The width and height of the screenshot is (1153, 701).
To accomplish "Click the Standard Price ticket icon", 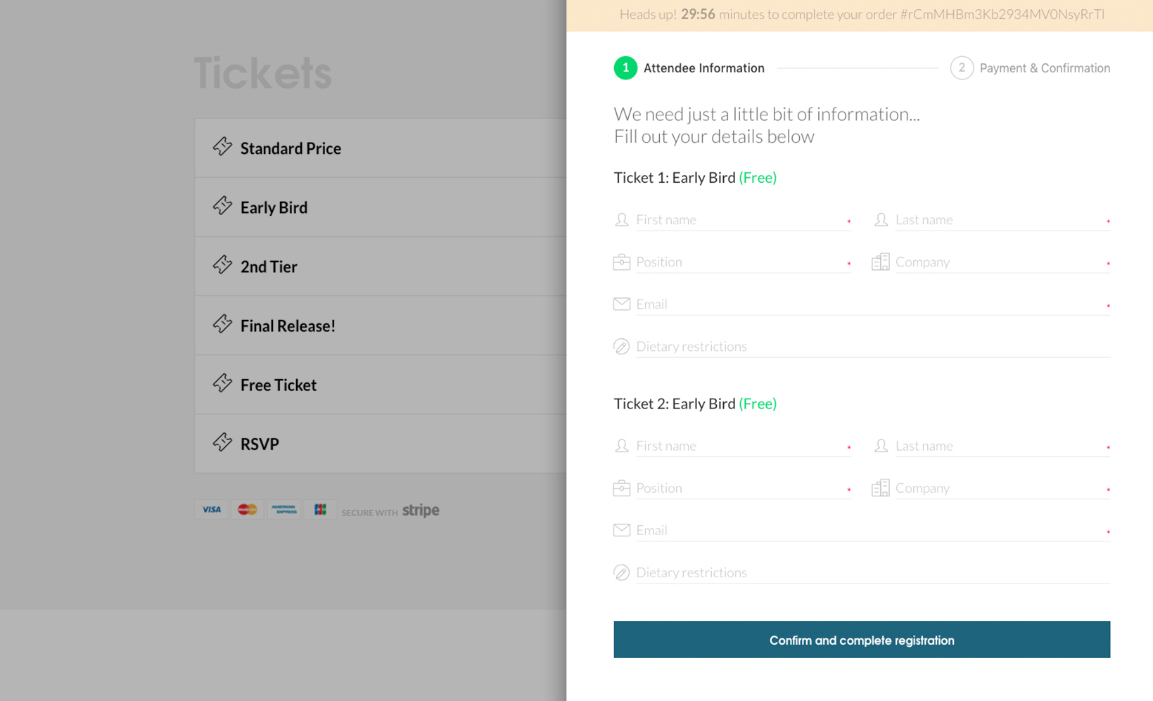I will point(222,147).
